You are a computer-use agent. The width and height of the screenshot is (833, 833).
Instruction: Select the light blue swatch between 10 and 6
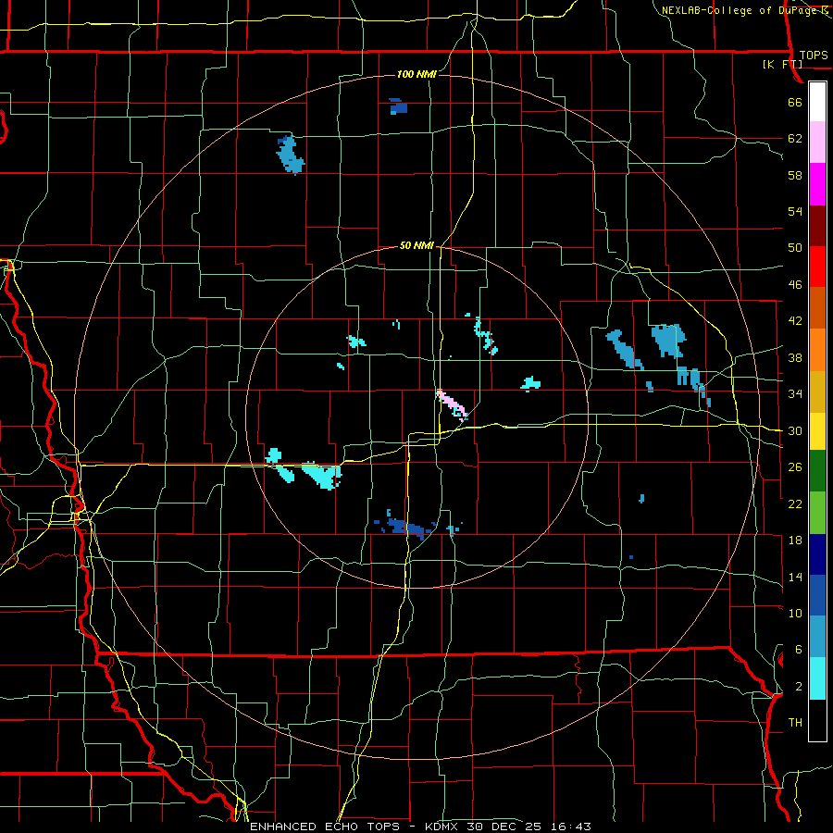tap(817, 637)
